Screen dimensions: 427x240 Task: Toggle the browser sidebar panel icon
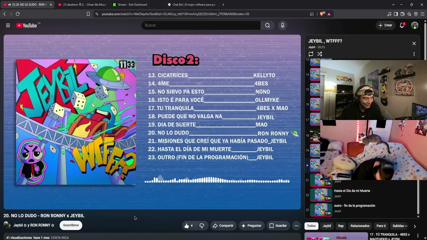[396, 14]
